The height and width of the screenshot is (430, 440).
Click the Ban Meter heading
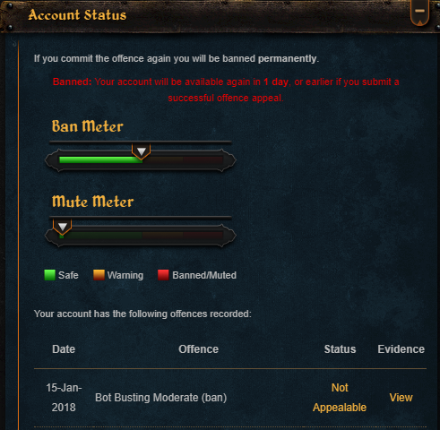pyautogui.click(x=87, y=126)
